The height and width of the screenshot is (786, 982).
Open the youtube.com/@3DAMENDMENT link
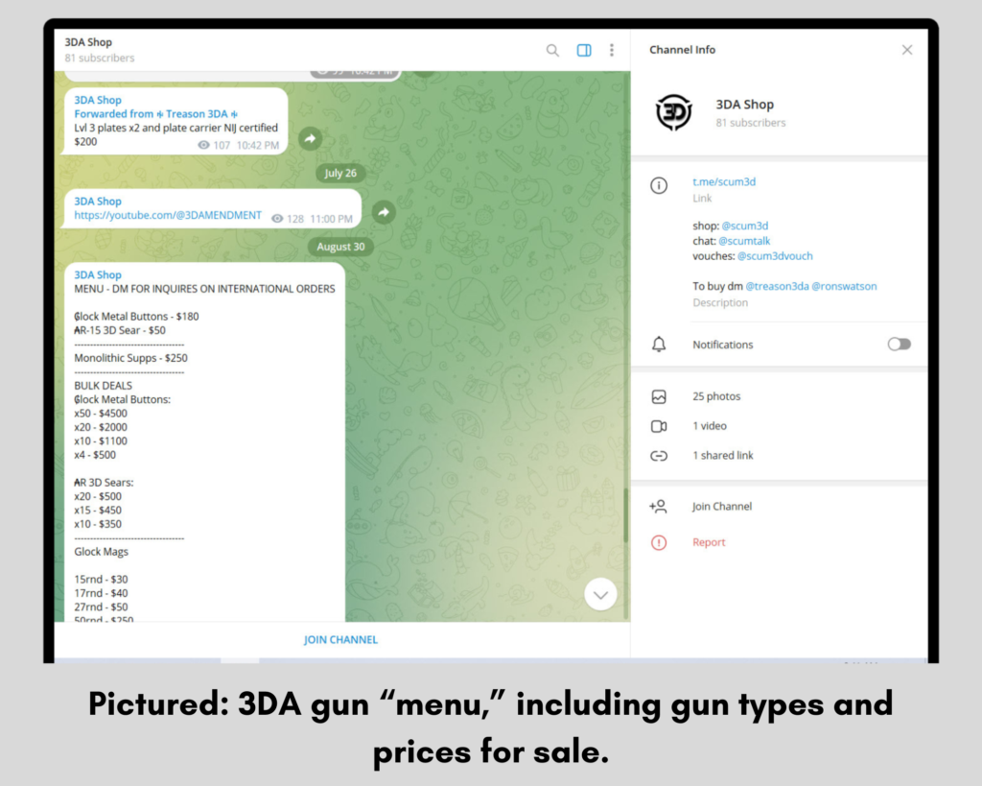coord(168,216)
